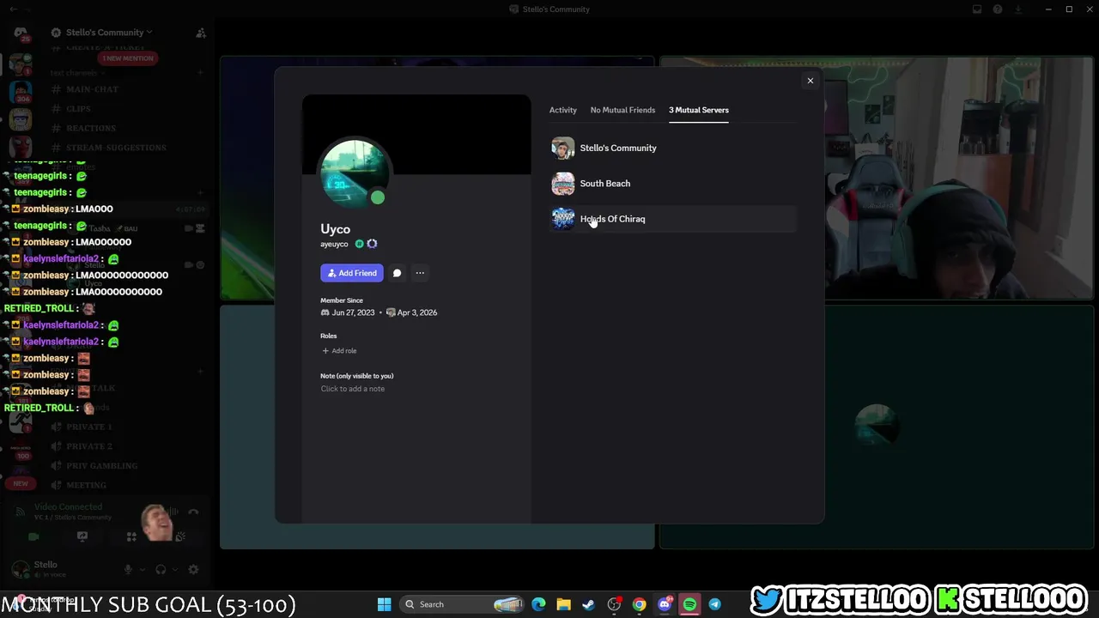The width and height of the screenshot is (1099, 618).
Task: Click the share screen icon
Action: [x=82, y=537]
